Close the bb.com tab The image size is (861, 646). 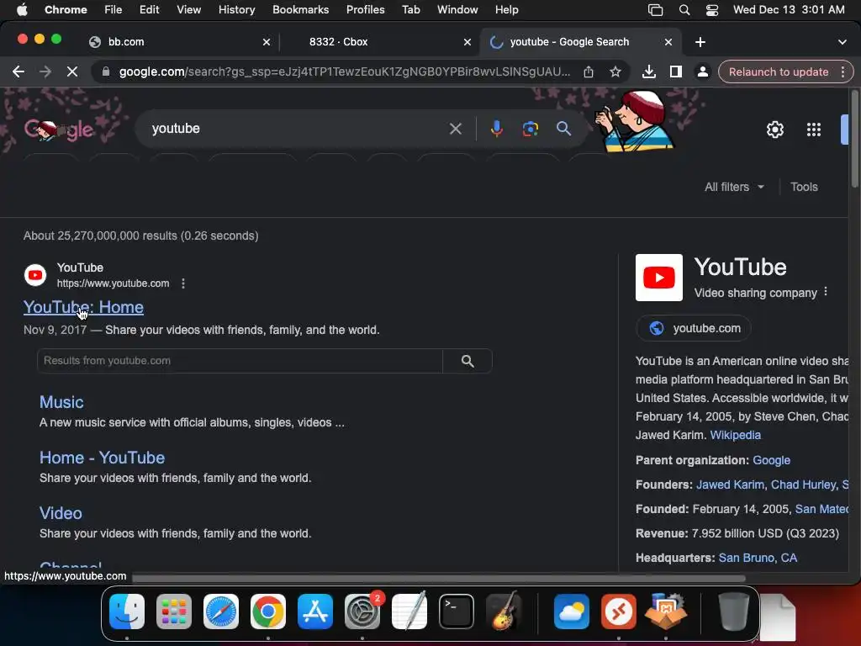coord(267,42)
